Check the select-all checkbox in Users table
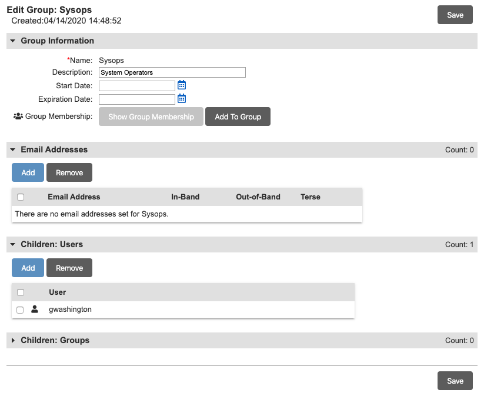This screenshot has height=396, width=484. [20, 292]
